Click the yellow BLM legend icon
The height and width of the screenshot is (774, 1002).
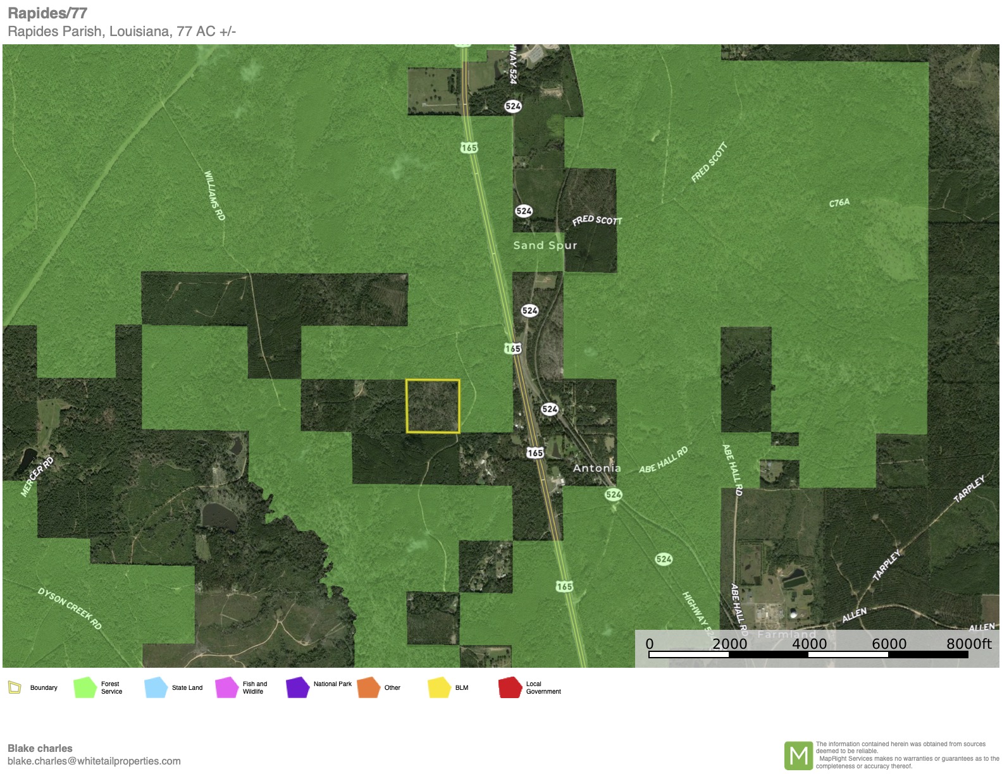pyautogui.click(x=438, y=687)
